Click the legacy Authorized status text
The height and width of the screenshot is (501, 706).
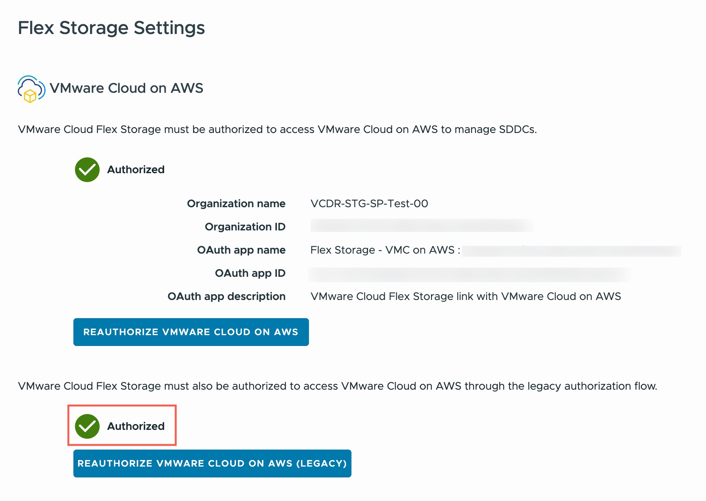click(136, 426)
